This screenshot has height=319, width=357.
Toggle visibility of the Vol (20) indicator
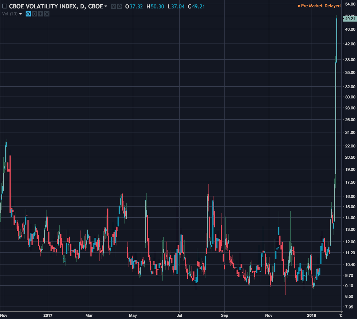(28, 14)
